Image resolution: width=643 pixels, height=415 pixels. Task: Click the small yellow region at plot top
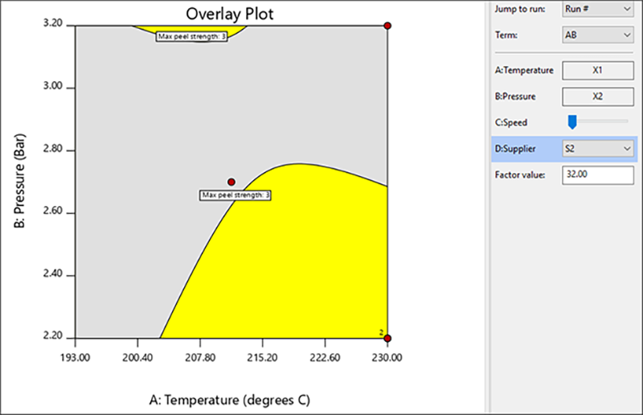point(190,28)
